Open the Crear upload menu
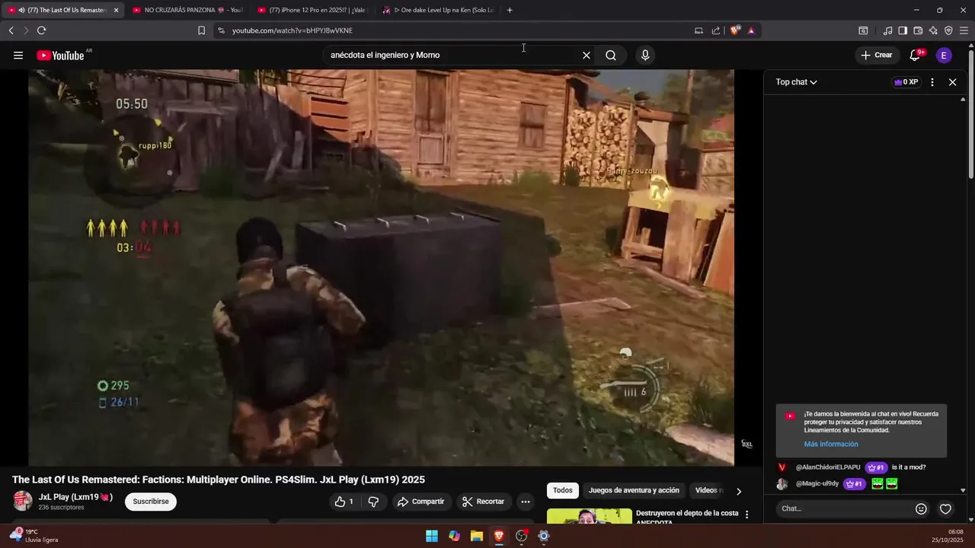 877,55
